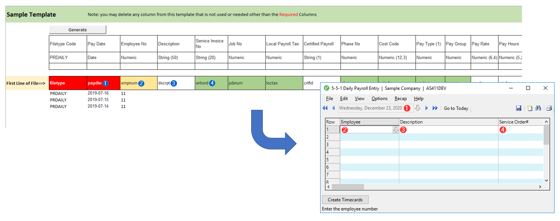Open the Recap menu
This screenshot has width=560, height=221.
click(400, 99)
